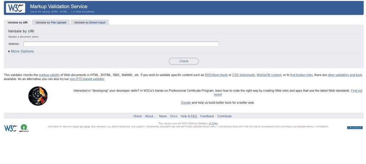Click the ERCIM link in copyright notice
Viewport: 366px width, 164px height.
pos(87,127)
